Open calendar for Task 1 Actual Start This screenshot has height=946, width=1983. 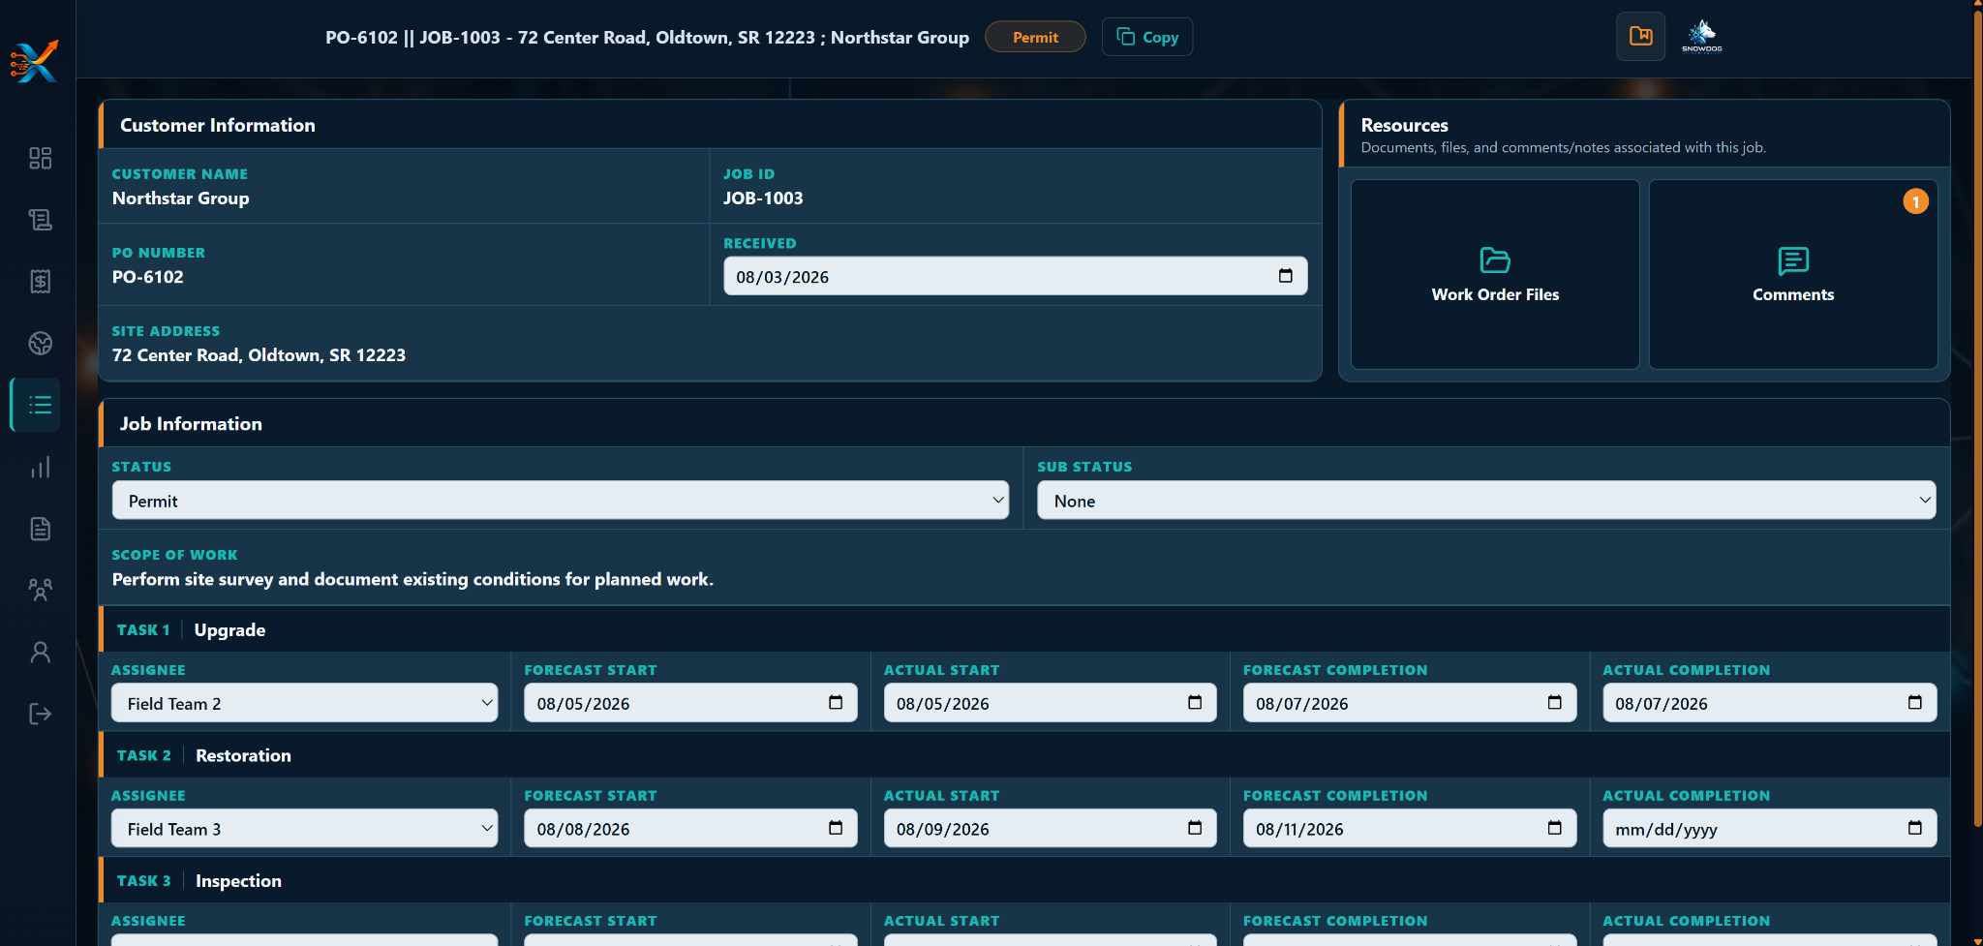[1195, 703]
